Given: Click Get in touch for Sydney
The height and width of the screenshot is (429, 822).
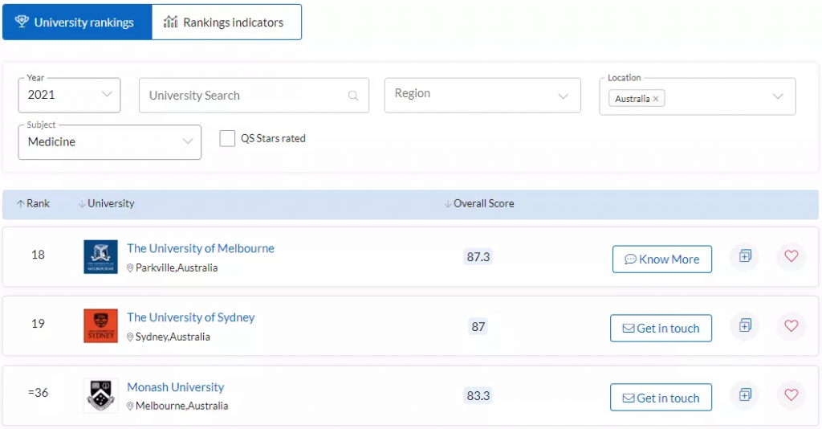Looking at the screenshot, I should pyautogui.click(x=661, y=329).
